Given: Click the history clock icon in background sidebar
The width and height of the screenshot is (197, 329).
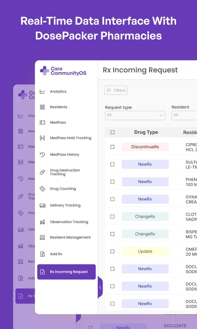Looking at the screenshot, I should [x=21, y=179].
